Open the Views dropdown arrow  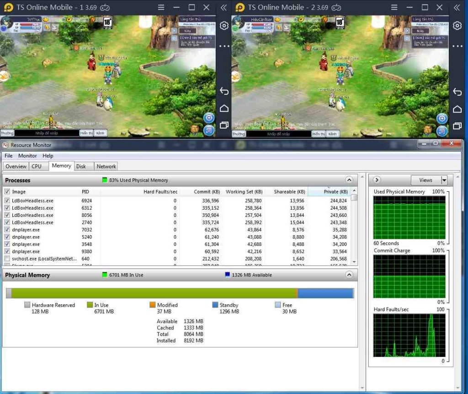444,180
